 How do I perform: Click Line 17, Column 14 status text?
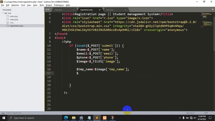(x=13, y=113)
